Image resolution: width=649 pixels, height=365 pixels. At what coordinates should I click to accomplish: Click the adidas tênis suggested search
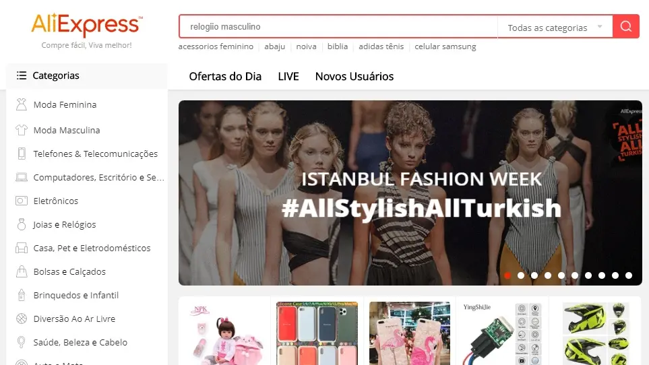[x=381, y=46]
